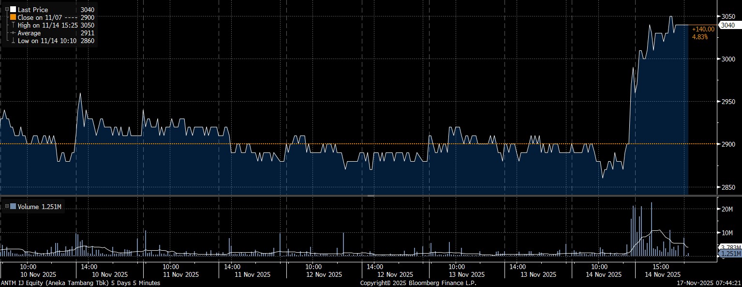Click the 3040 last price axis tag

click(727, 25)
